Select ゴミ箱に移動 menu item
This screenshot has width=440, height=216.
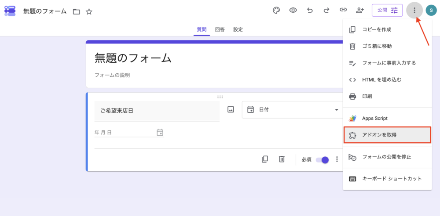click(x=387, y=46)
